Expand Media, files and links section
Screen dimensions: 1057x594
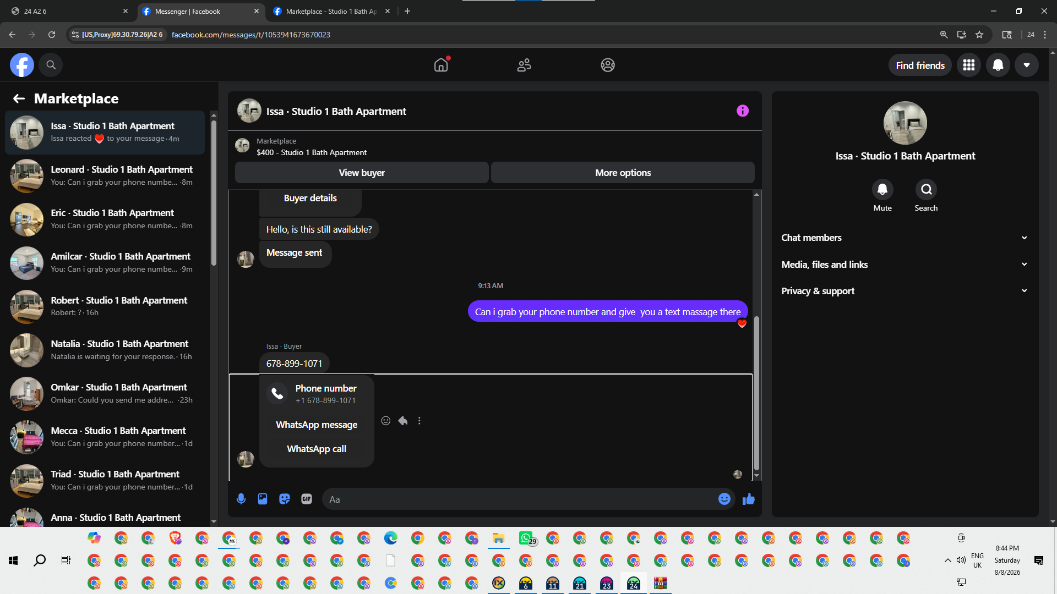coord(905,265)
